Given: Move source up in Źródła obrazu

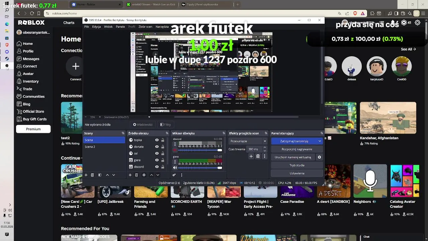Looking at the screenshot, I should (x=151, y=175).
